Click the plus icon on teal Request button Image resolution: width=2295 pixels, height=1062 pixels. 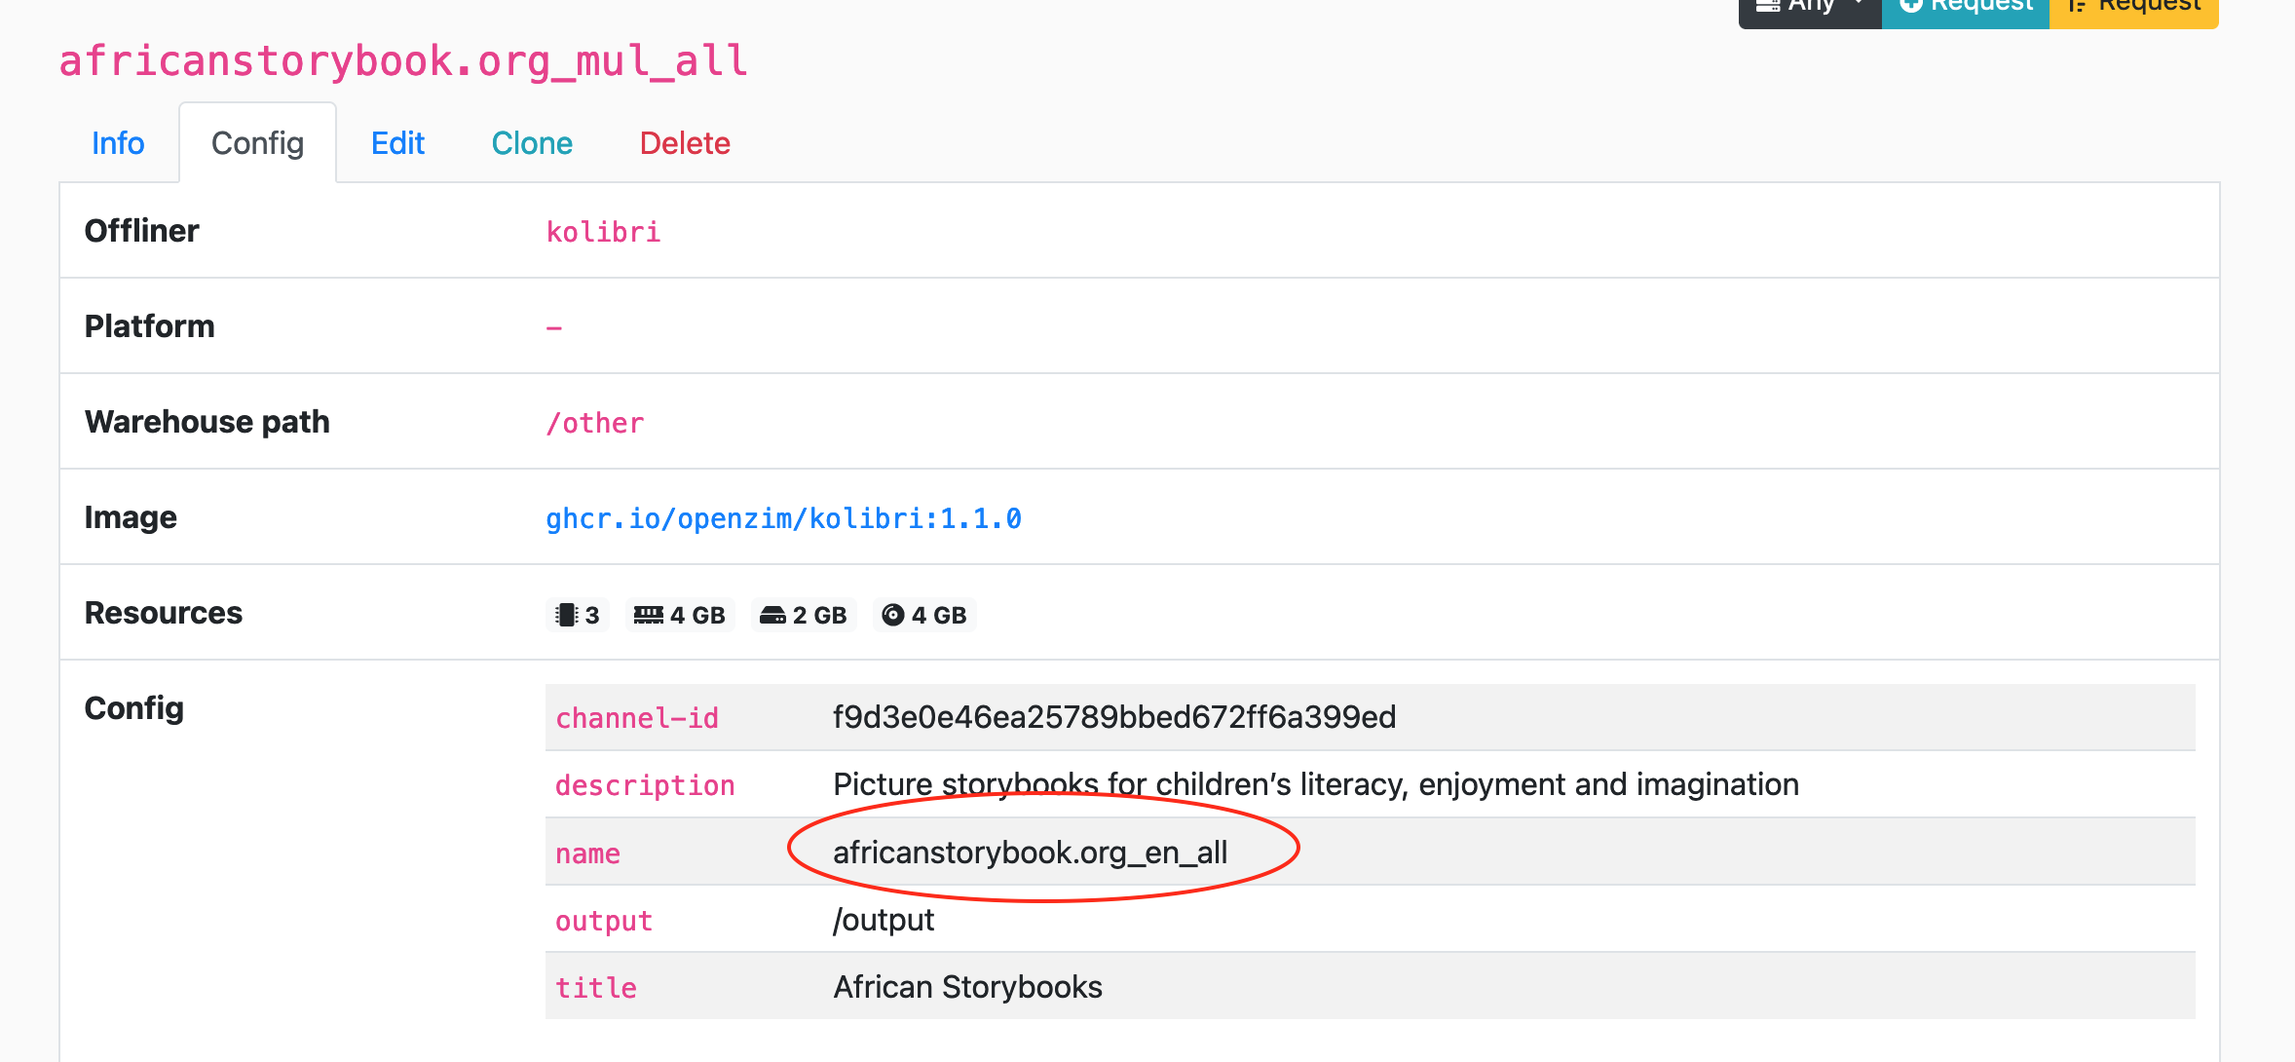point(1914,6)
